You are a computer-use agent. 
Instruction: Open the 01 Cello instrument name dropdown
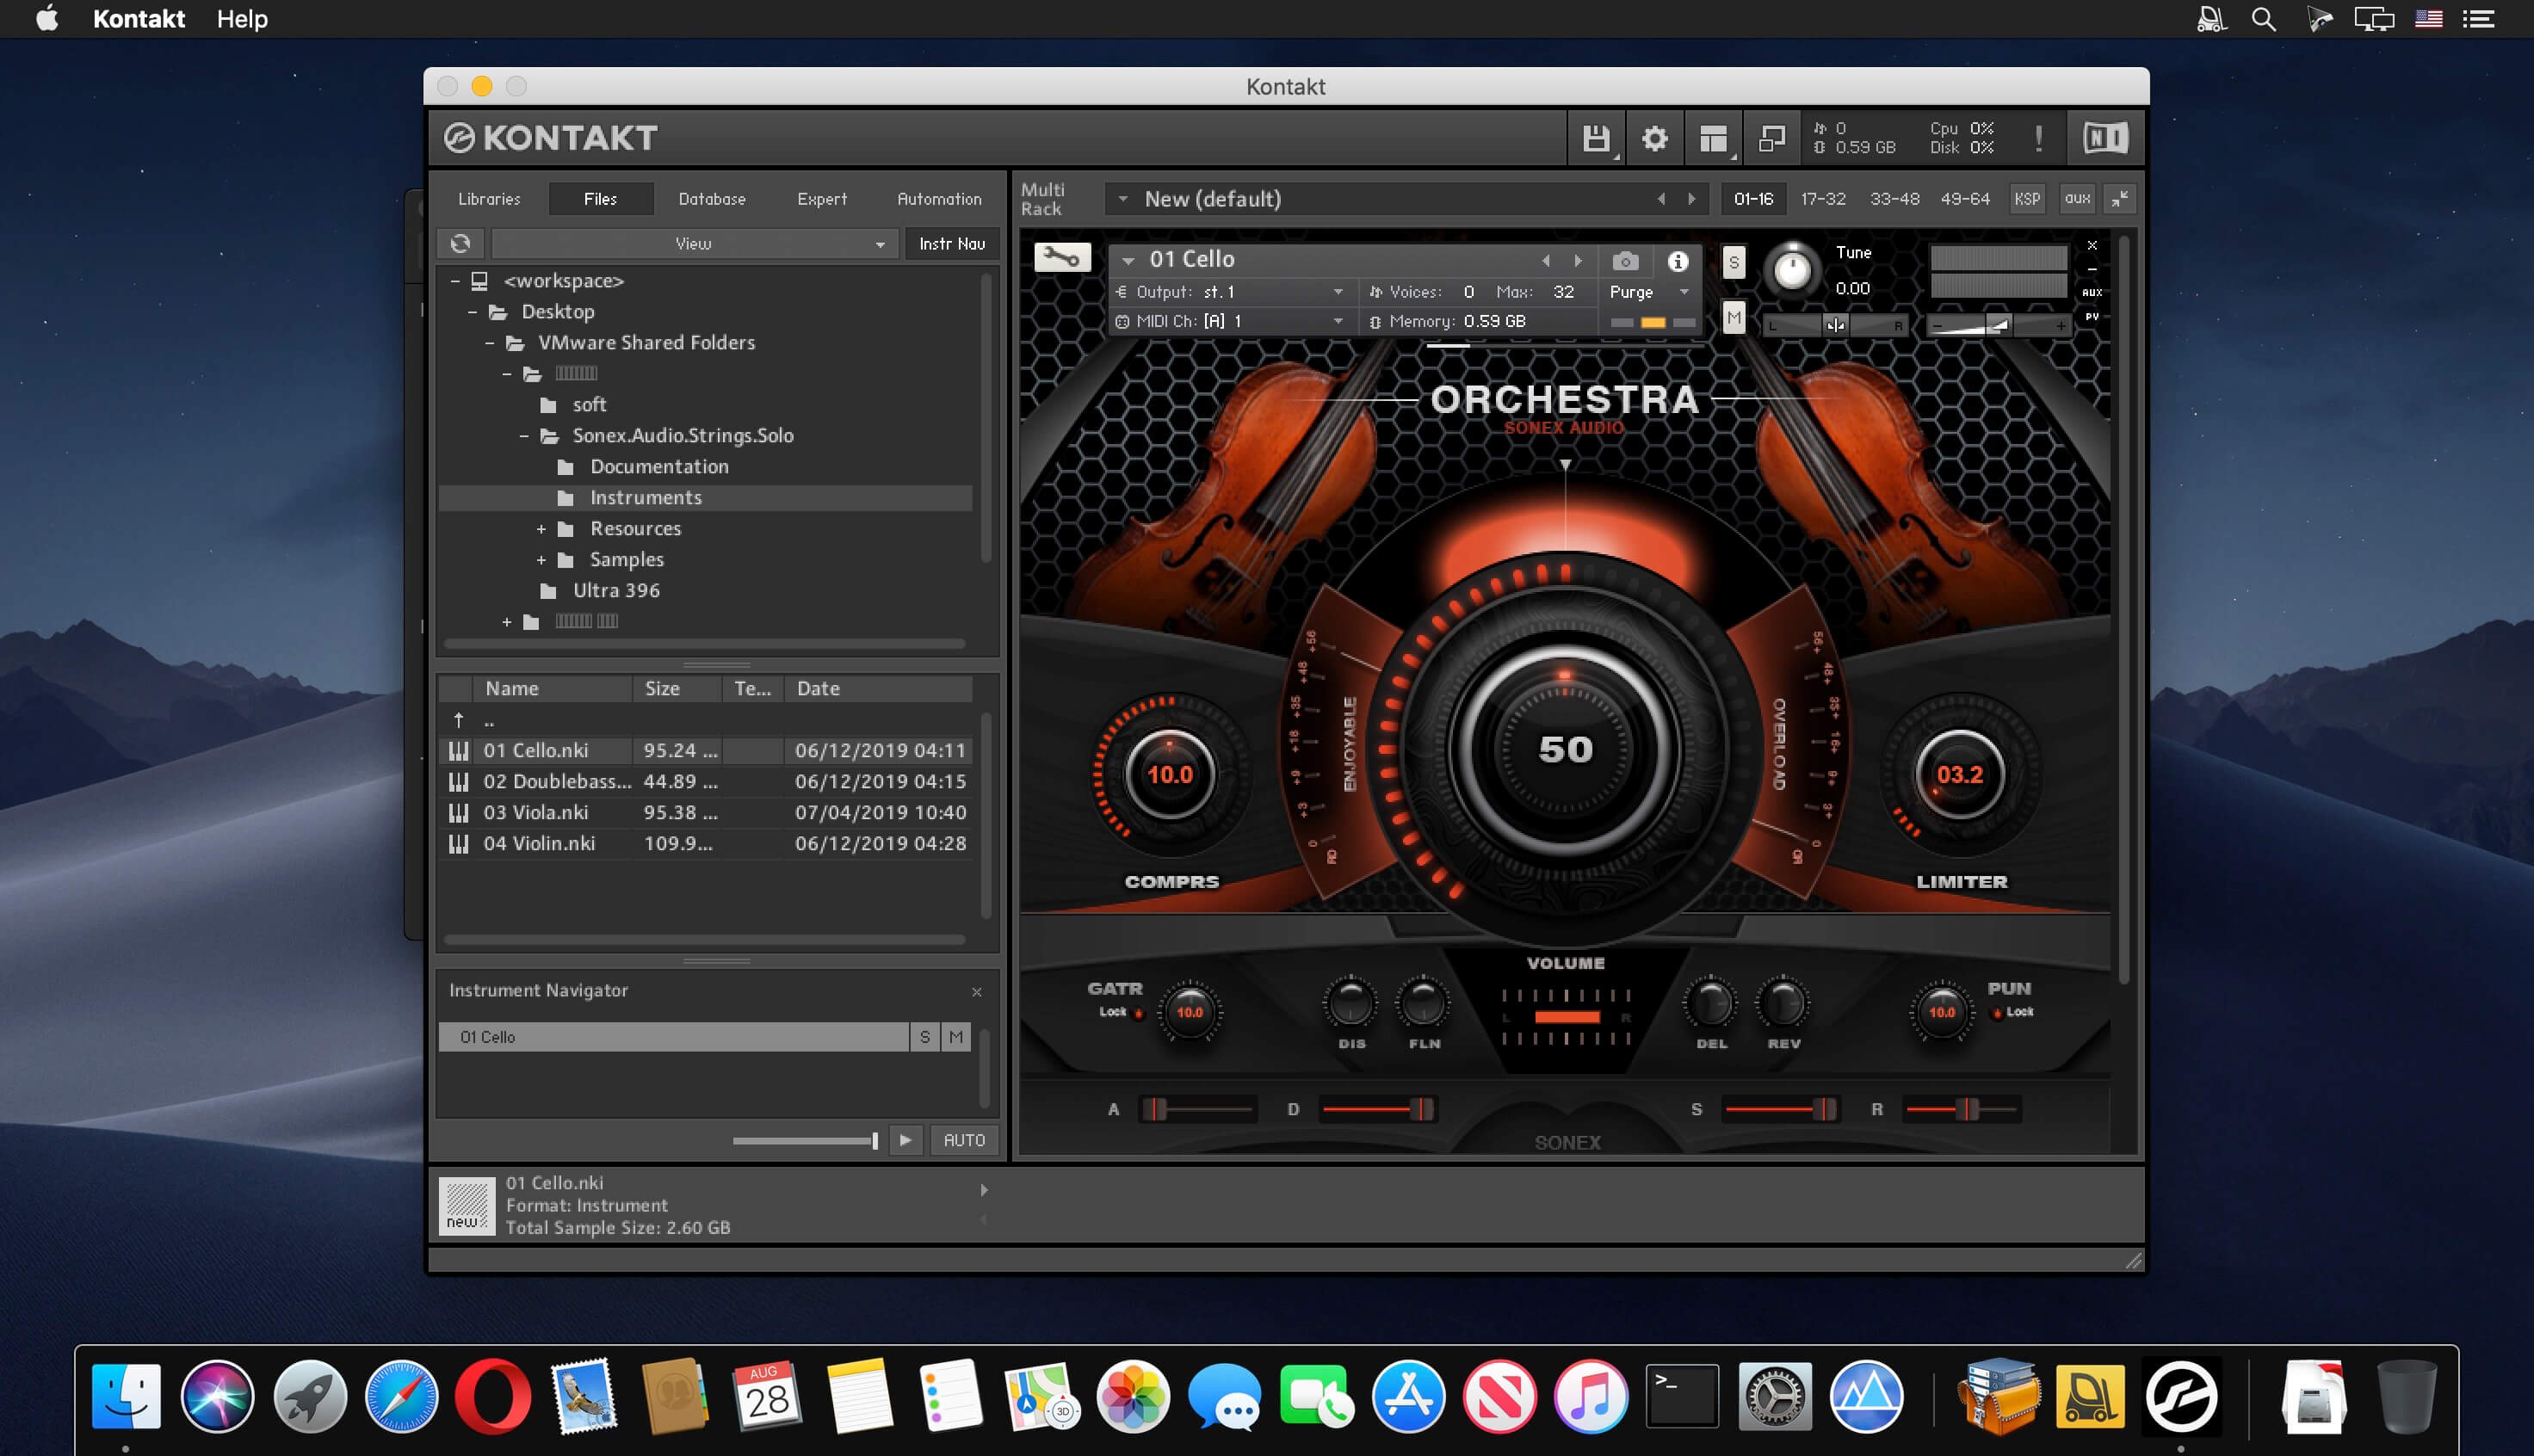(1128, 261)
